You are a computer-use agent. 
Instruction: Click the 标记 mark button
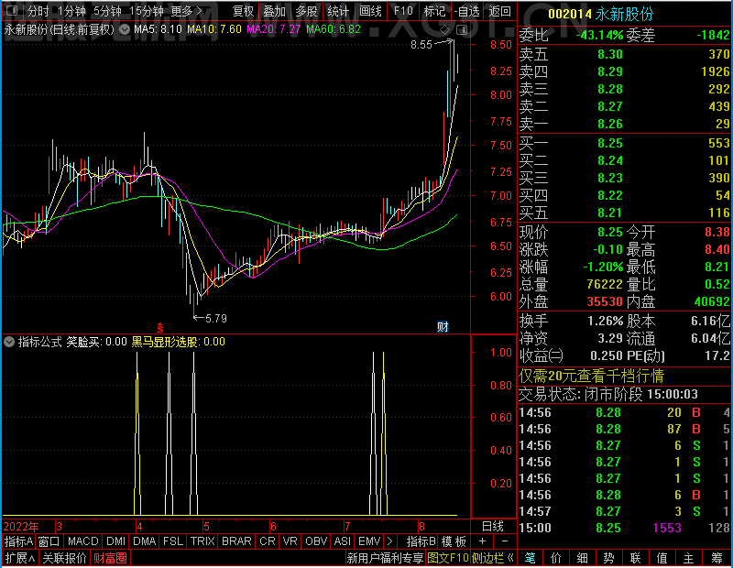pyautogui.click(x=434, y=10)
